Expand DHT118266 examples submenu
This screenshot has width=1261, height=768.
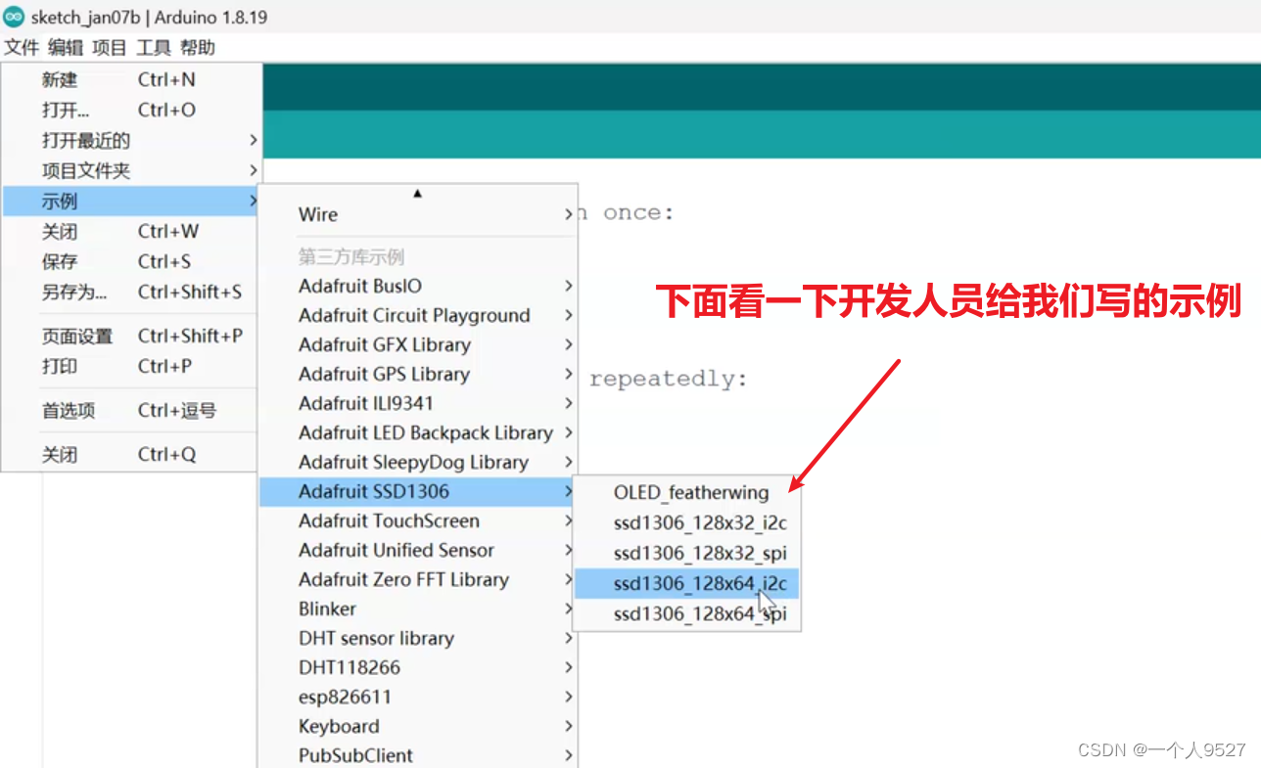pos(417,668)
